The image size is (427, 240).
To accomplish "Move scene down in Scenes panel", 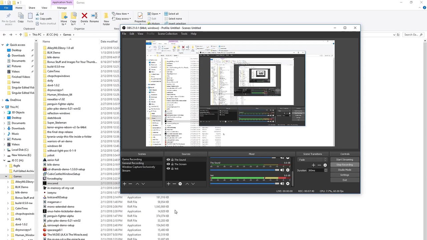I will [x=143, y=184].
